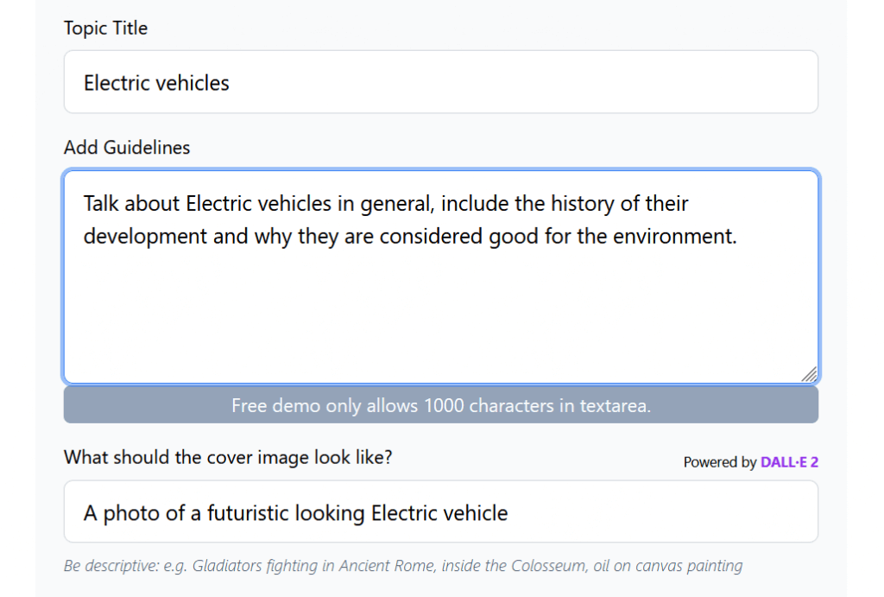Focus the Add Guidelines textarea

point(441,276)
